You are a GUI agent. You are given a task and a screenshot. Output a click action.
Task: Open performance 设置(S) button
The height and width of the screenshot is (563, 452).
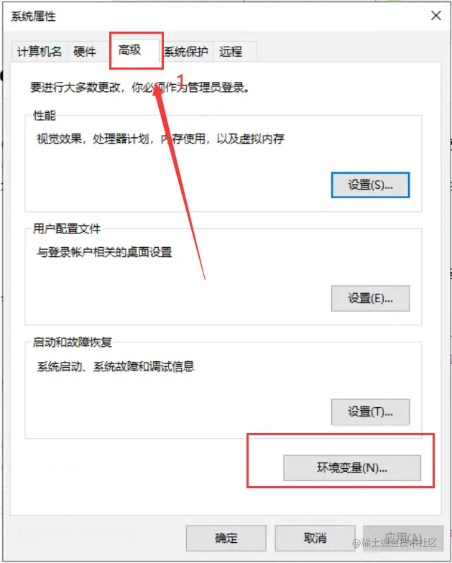[370, 185]
